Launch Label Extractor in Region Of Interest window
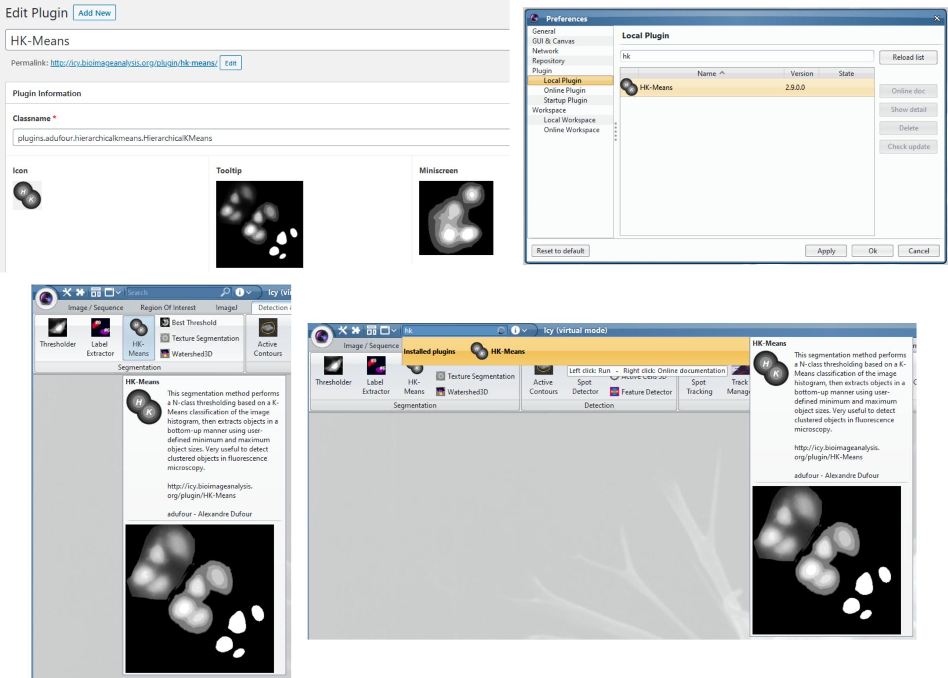The width and height of the screenshot is (948, 678). point(100,338)
